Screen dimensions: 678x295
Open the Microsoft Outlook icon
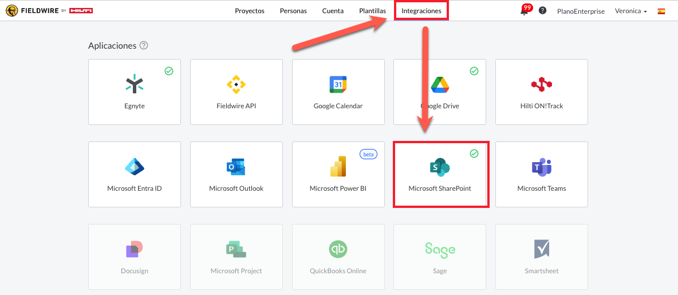[236, 167]
